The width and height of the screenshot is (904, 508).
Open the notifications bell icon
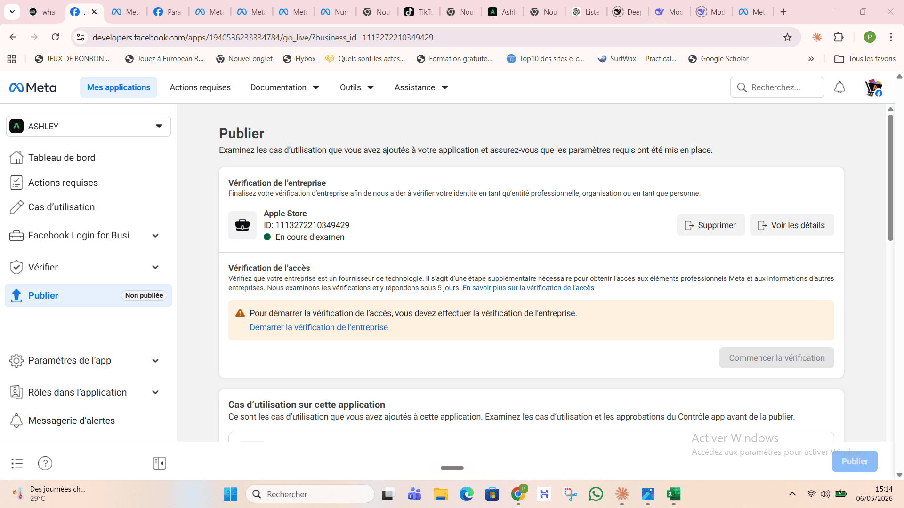(x=839, y=87)
